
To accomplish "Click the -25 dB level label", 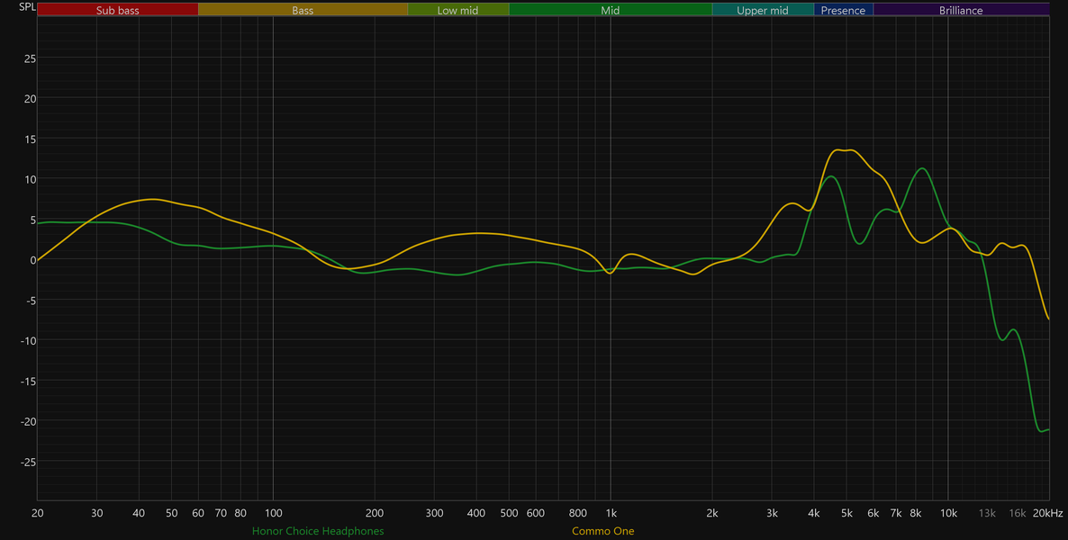I will coord(27,461).
